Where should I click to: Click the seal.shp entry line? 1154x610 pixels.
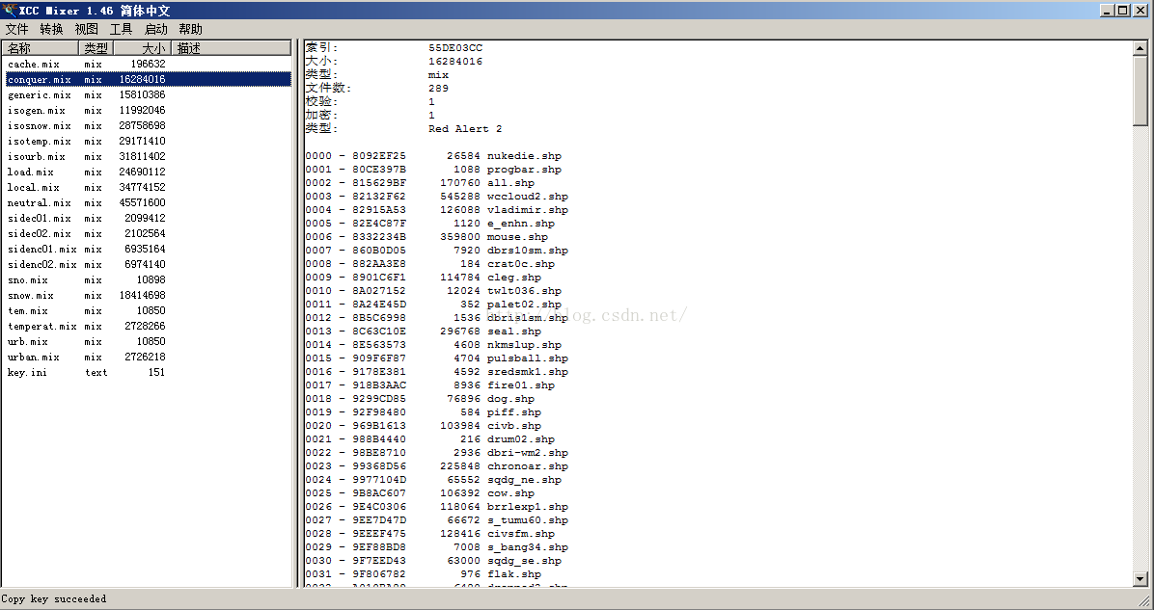click(x=424, y=331)
